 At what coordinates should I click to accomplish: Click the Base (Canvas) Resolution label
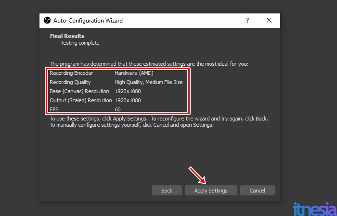click(79, 91)
